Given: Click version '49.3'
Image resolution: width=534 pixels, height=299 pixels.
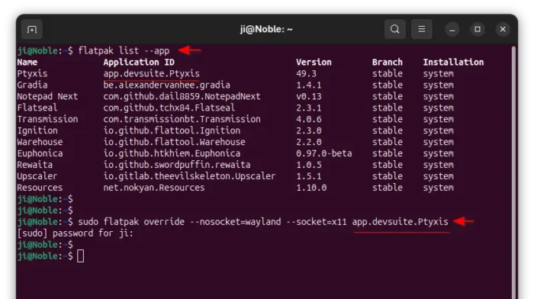Looking at the screenshot, I should 306,74.
